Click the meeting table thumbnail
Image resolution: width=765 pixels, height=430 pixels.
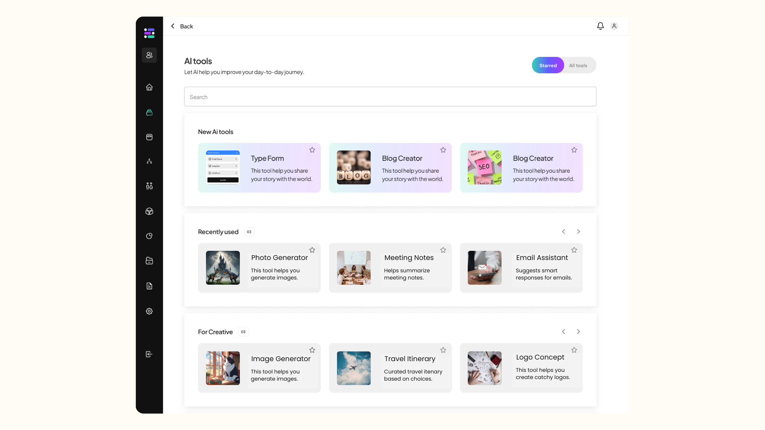(x=354, y=268)
